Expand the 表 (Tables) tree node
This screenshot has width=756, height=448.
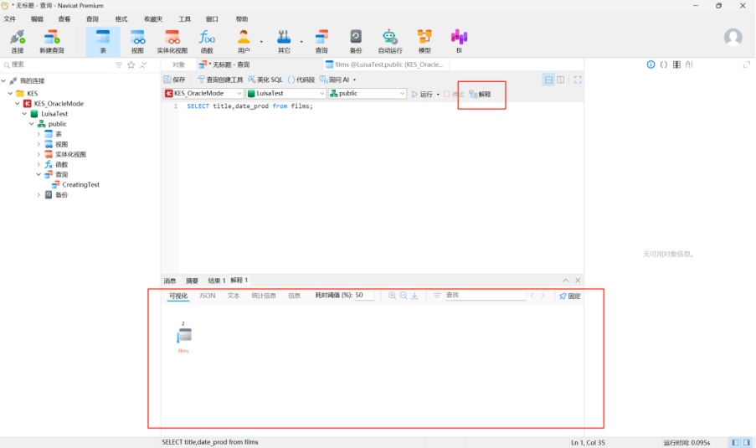point(39,134)
